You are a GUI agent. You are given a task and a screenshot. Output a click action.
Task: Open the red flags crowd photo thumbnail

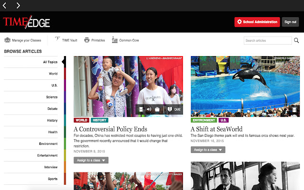(128, 181)
